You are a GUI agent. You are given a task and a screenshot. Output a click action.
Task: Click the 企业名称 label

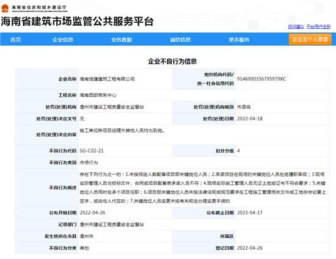pyautogui.click(x=67, y=79)
